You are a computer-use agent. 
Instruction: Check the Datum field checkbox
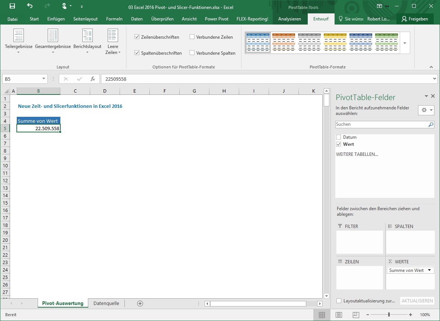coord(339,137)
